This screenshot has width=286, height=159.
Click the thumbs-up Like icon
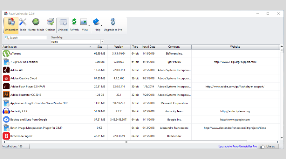click(x=262, y=146)
